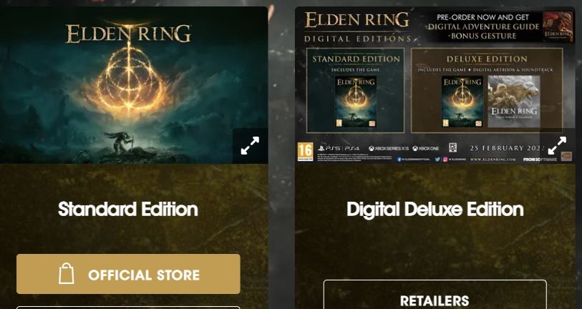Screen dimensions: 582x309
Task: Click the PEGI 16 rating badge
Action: (305, 152)
